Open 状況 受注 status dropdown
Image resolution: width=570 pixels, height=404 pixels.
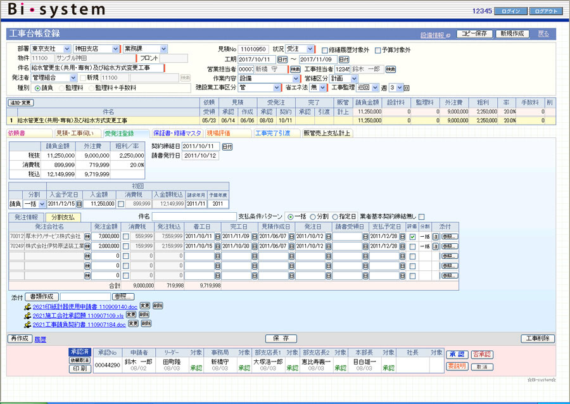tap(300, 49)
